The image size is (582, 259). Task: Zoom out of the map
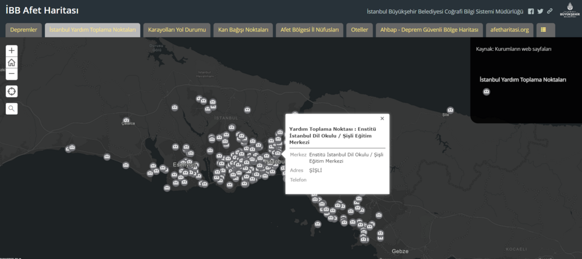coord(12,74)
